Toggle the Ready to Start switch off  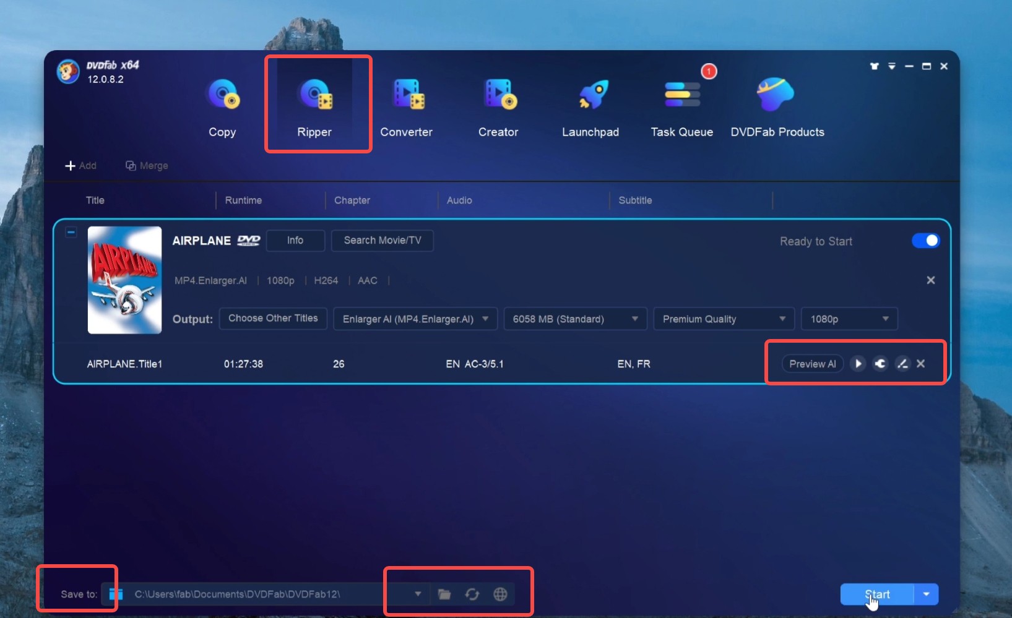tap(925, 241)
